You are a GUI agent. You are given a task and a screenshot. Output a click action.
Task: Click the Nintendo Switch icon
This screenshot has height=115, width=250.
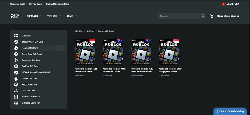coord(16,97)
